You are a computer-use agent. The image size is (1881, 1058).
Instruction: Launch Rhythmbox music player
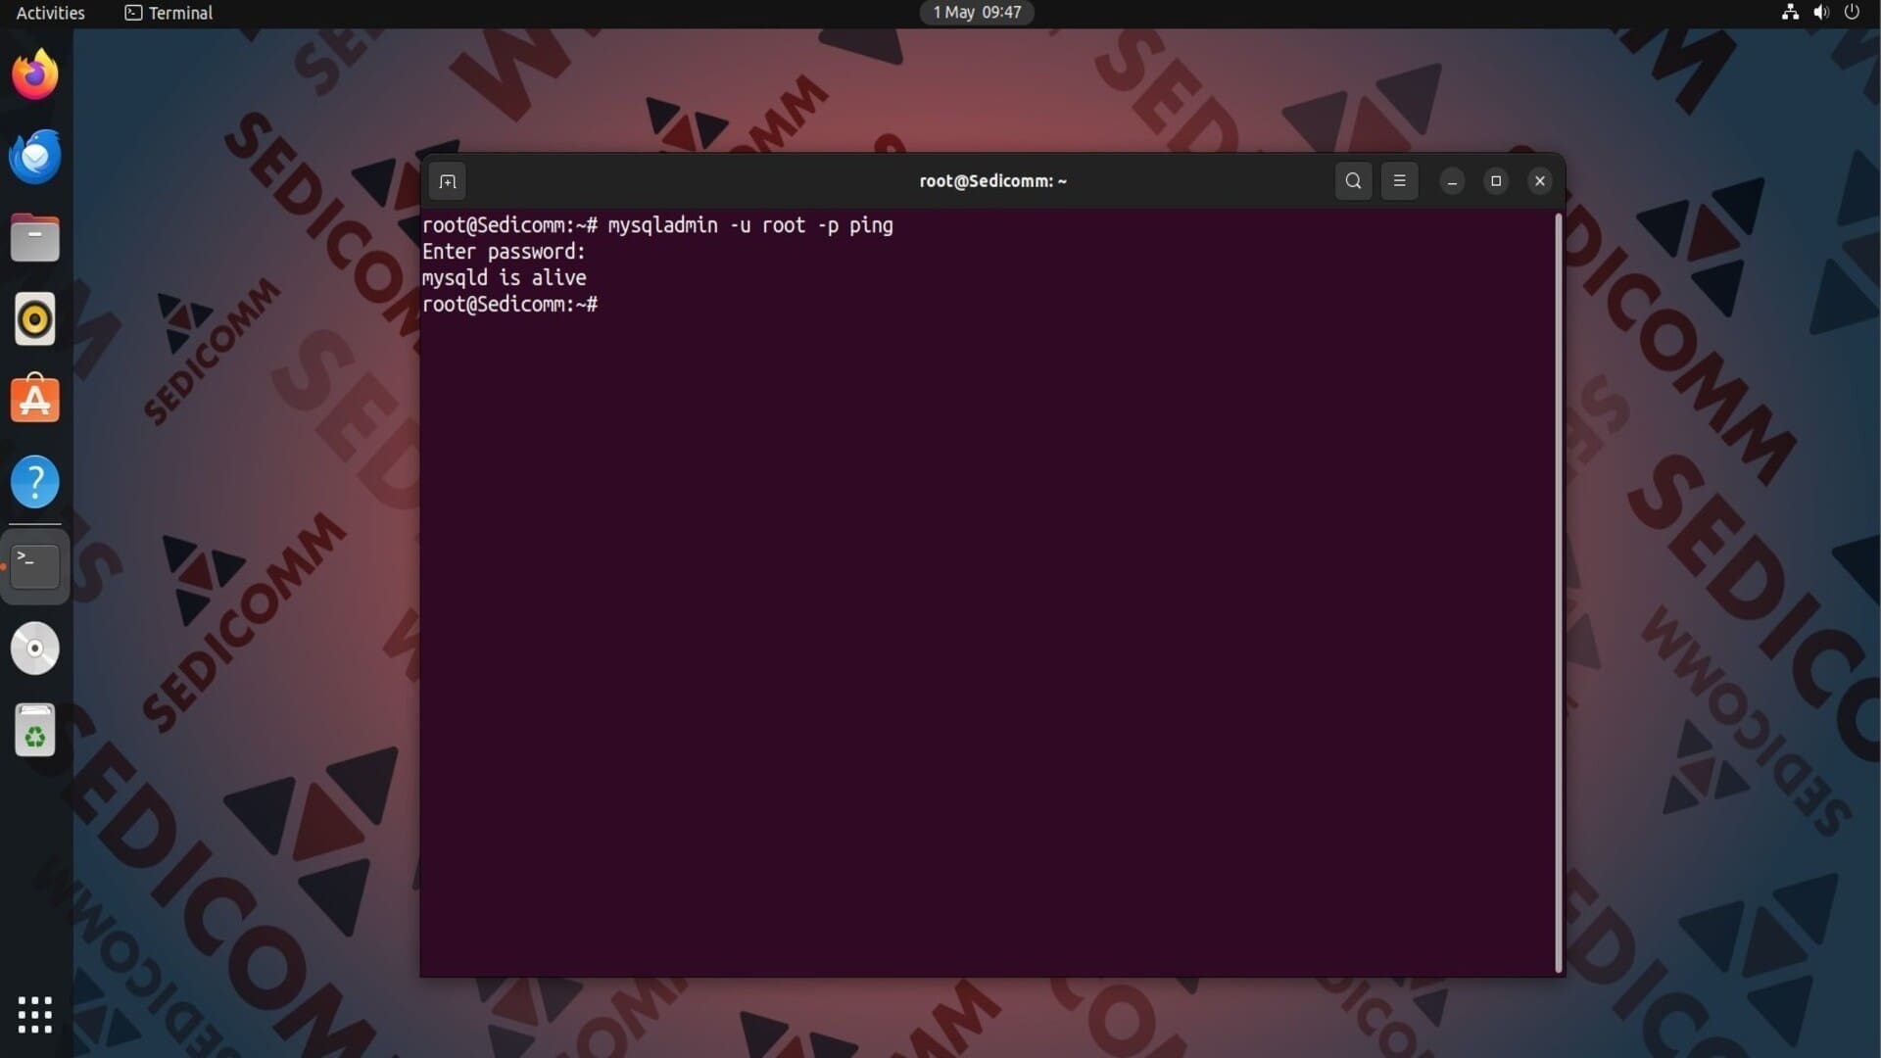[x=35, y=319]
